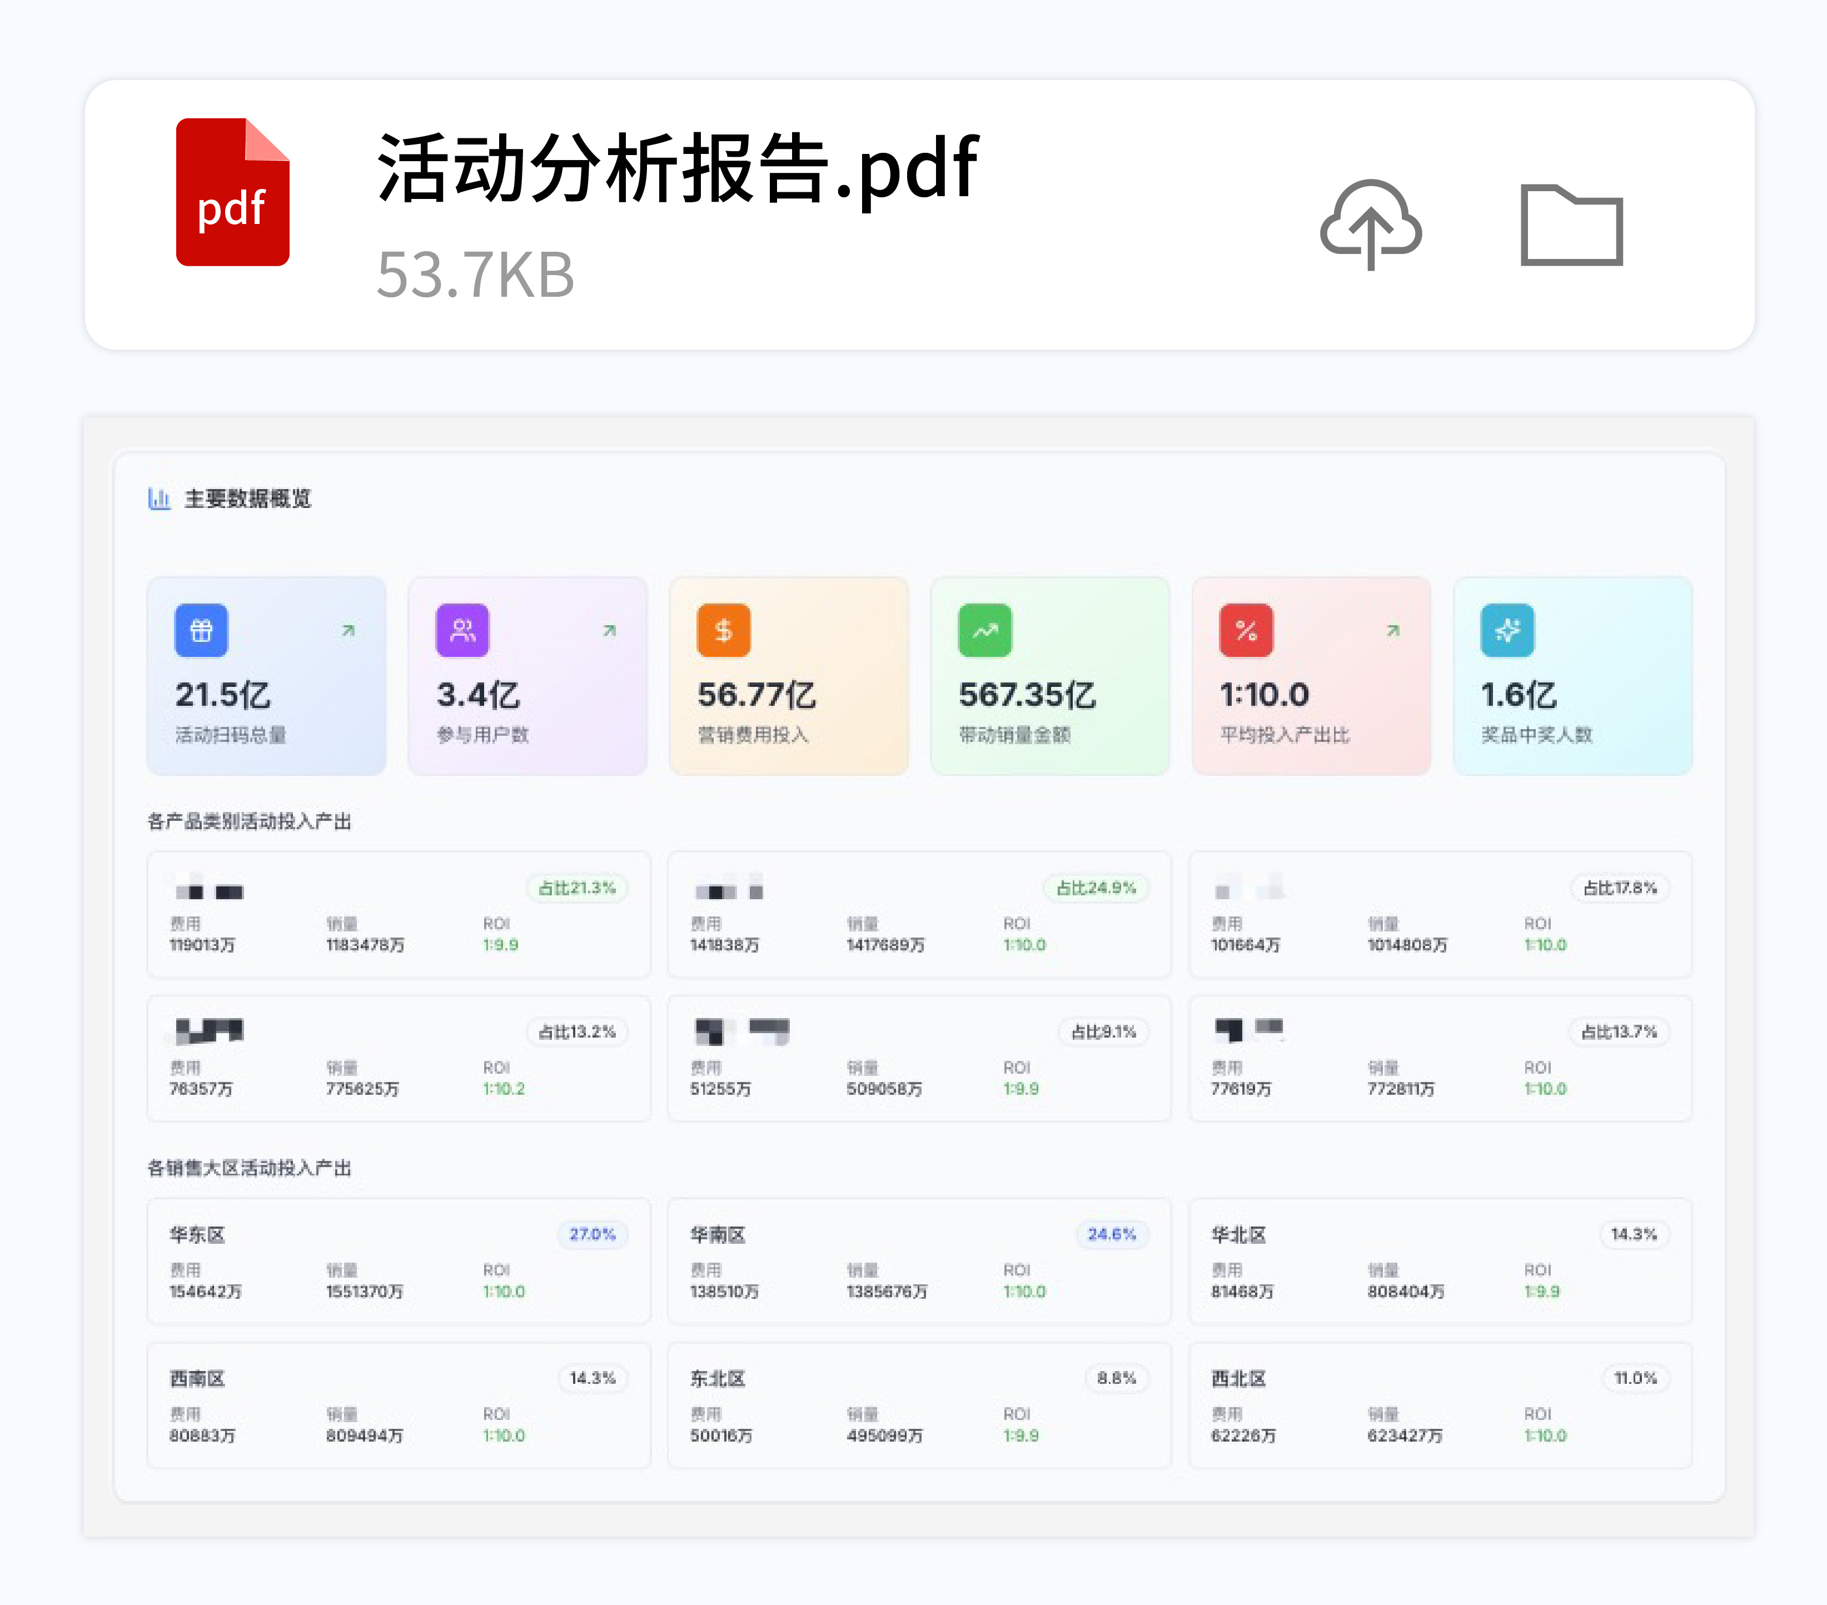Click the 带动销量金额 label
This screenshot has width=1827, height=1605.
point(1014,735)
